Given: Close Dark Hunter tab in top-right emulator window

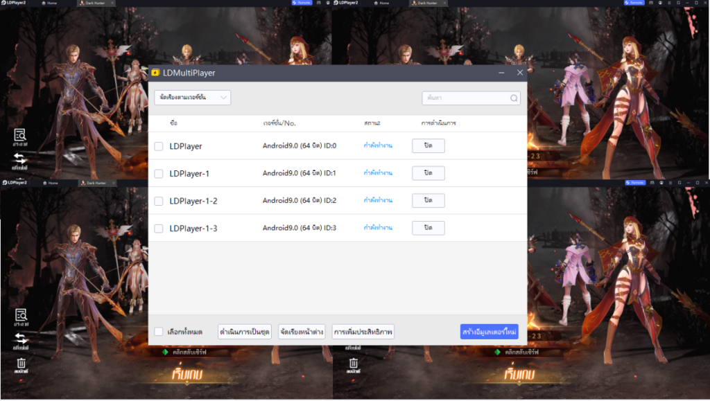Looking at the screenshot, I should 444,3.
